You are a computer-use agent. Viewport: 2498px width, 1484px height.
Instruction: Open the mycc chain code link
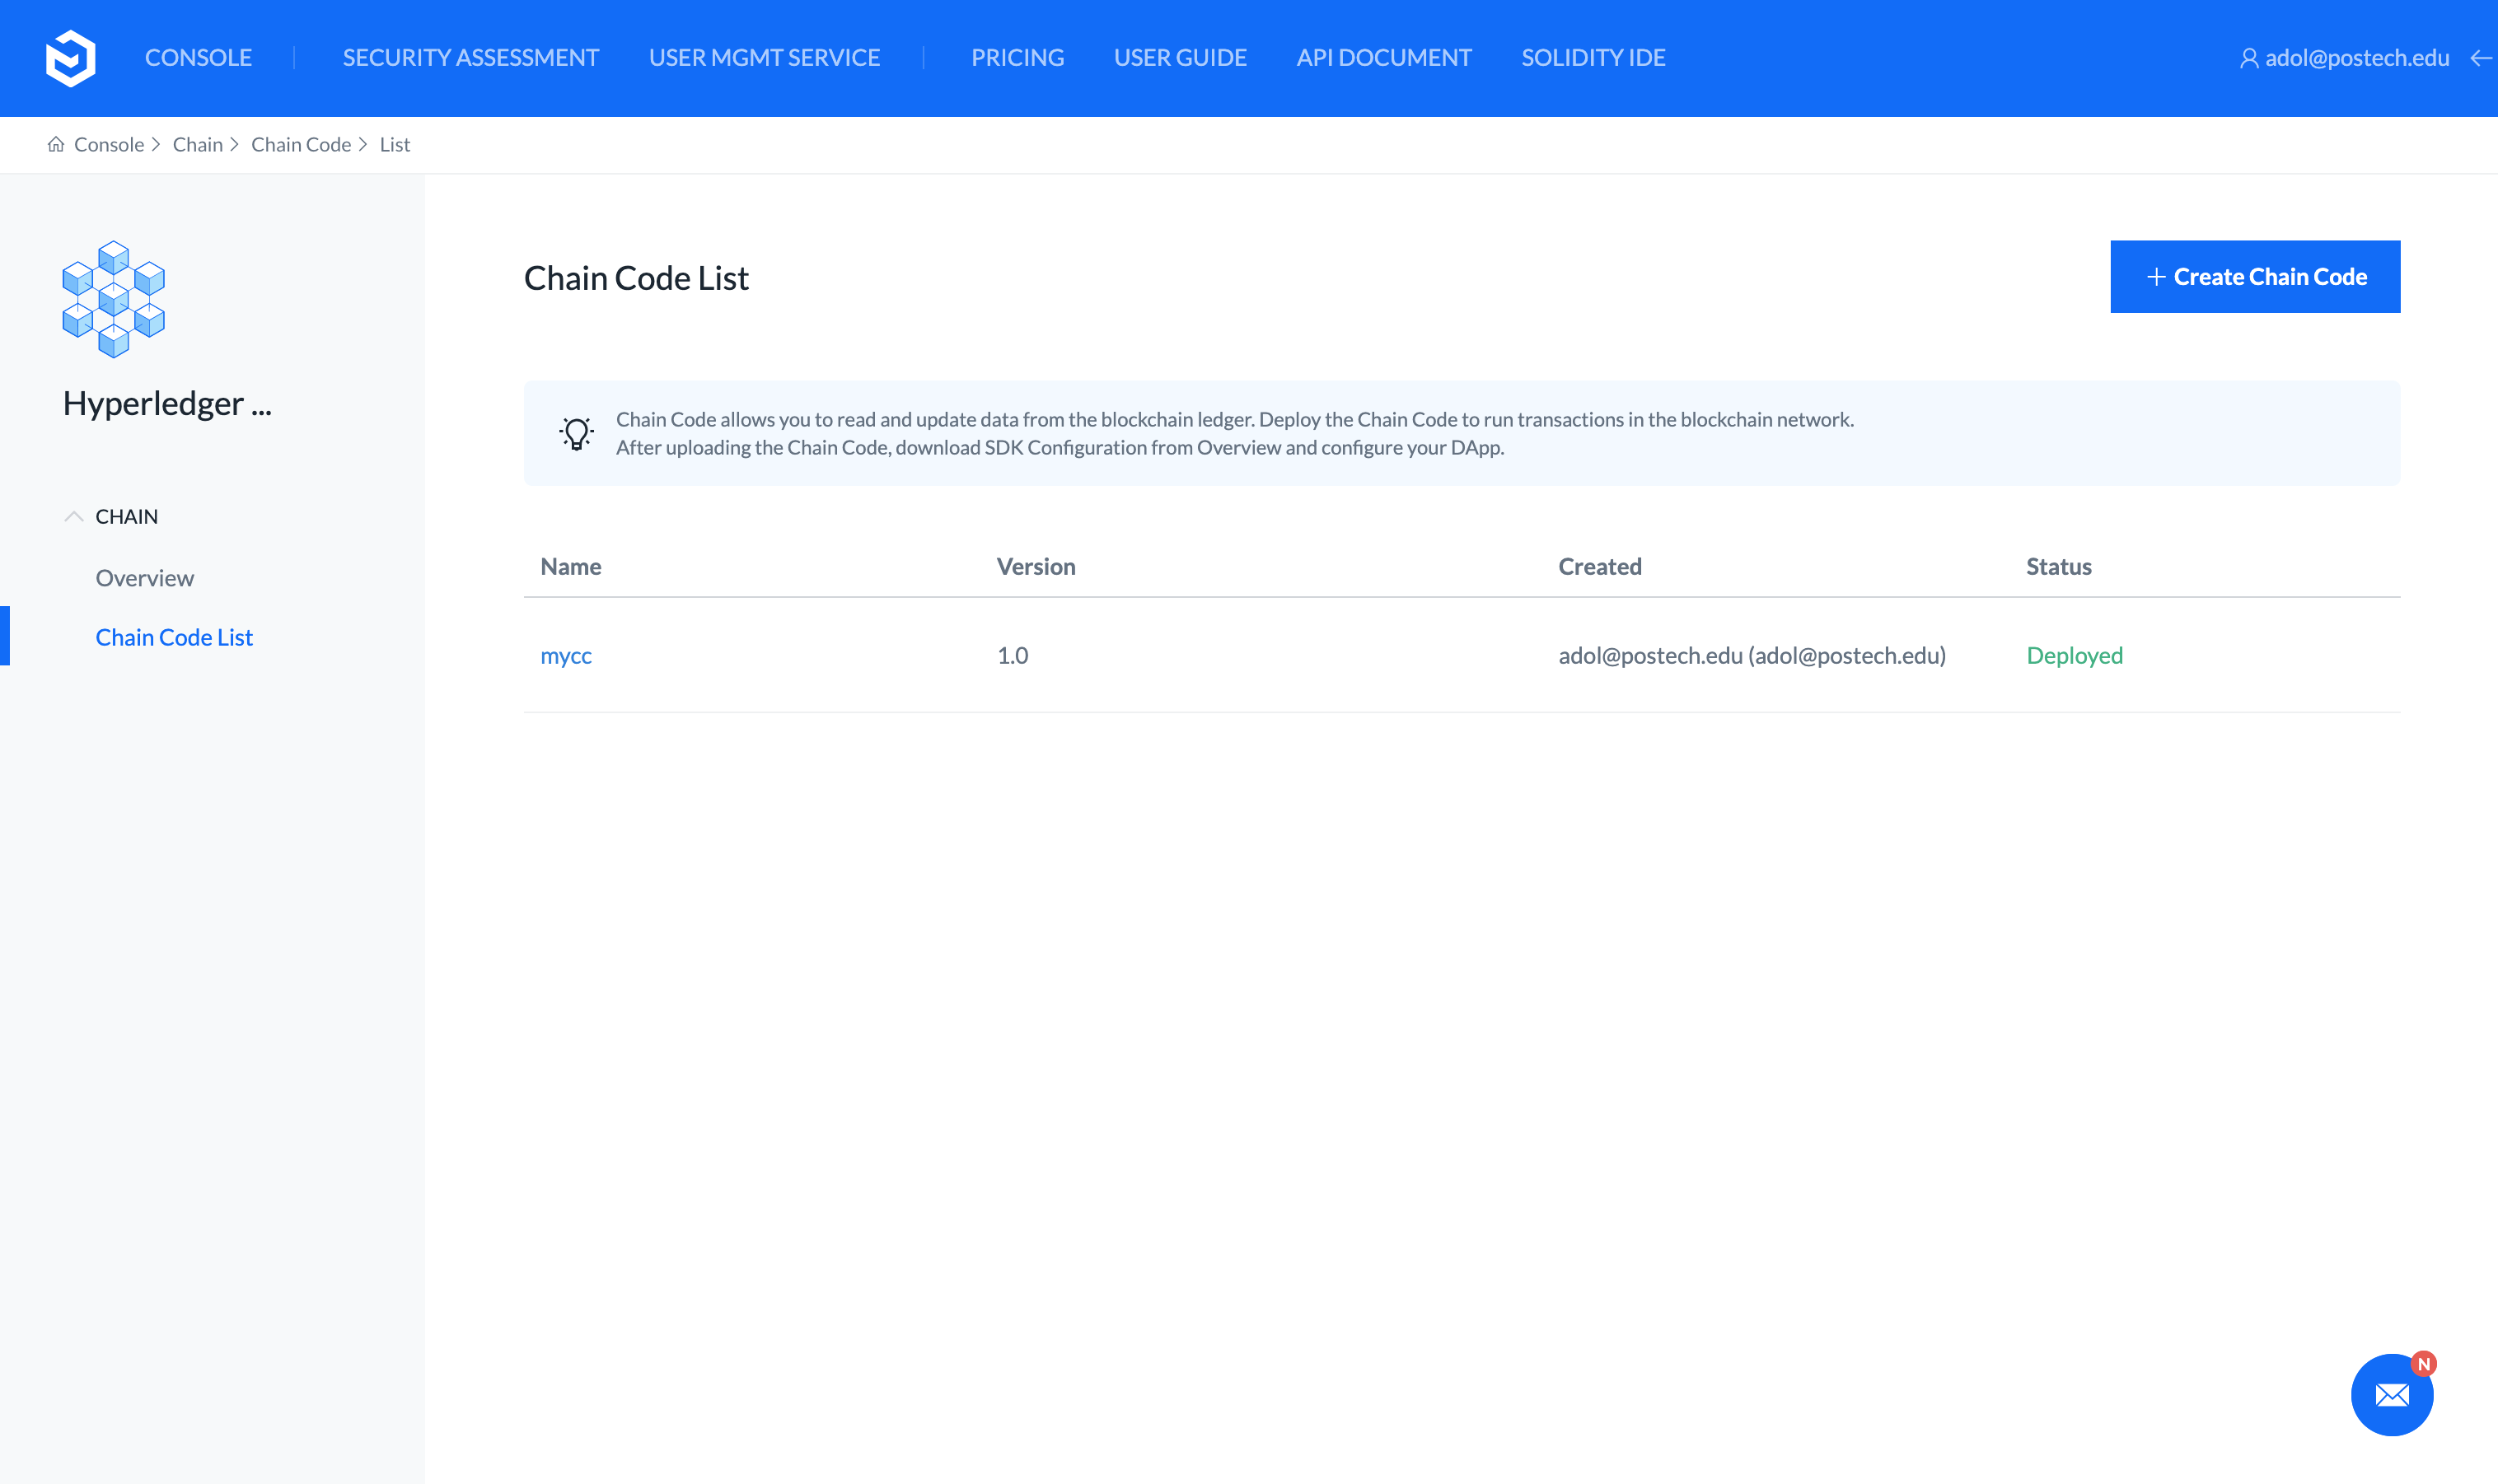pyautogui.click(x=566, y=656)
